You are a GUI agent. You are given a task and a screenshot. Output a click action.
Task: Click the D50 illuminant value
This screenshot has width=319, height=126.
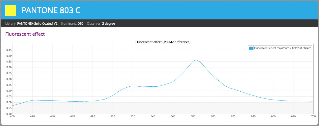pos(80,24)
